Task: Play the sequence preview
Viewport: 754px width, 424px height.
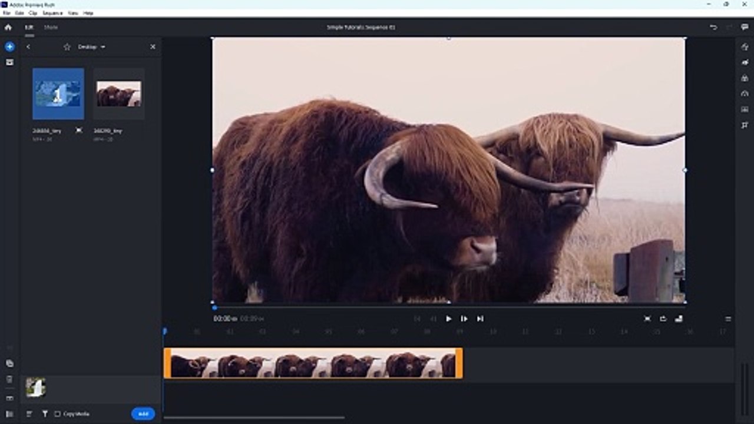Action: click(449, 319)
